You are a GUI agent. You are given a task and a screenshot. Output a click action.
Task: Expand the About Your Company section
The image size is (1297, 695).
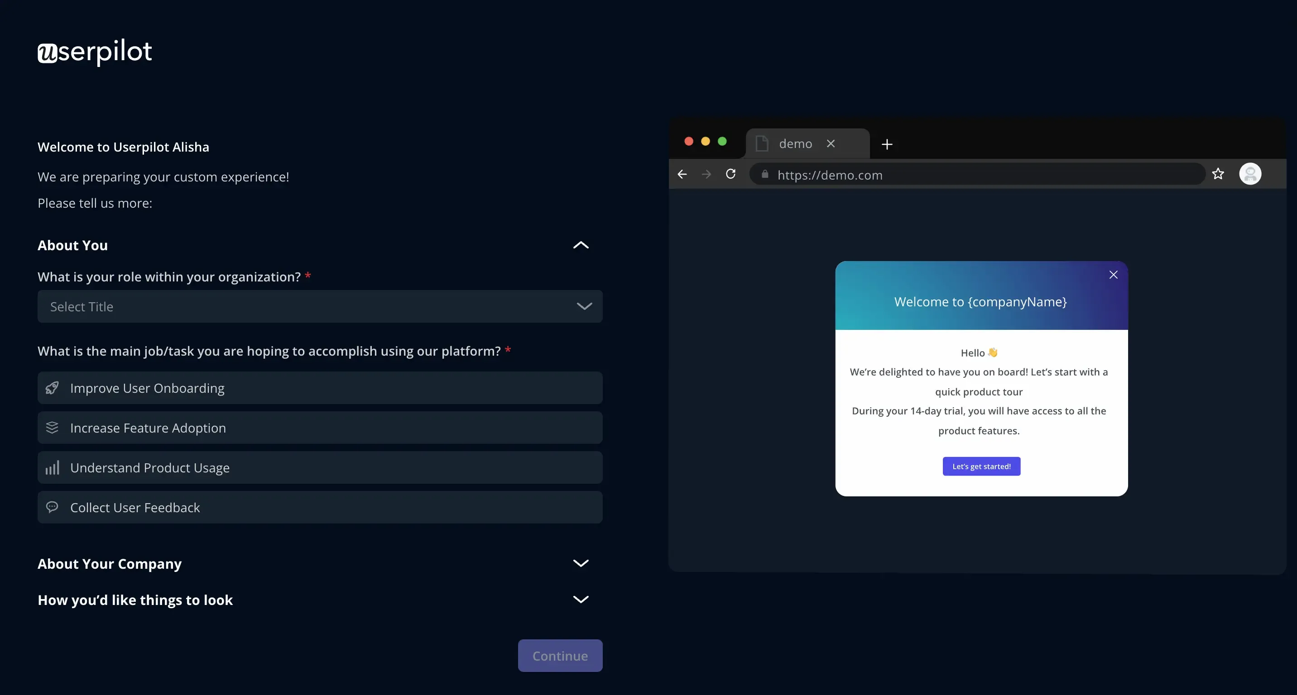[581, 563]
